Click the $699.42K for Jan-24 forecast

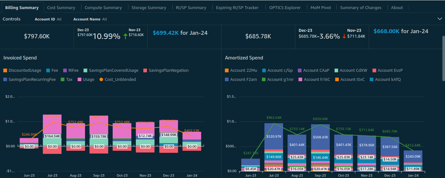click(180, 33)
